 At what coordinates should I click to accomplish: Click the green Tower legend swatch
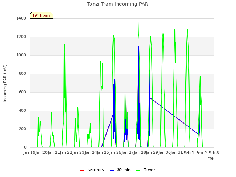tap(138, 170)
